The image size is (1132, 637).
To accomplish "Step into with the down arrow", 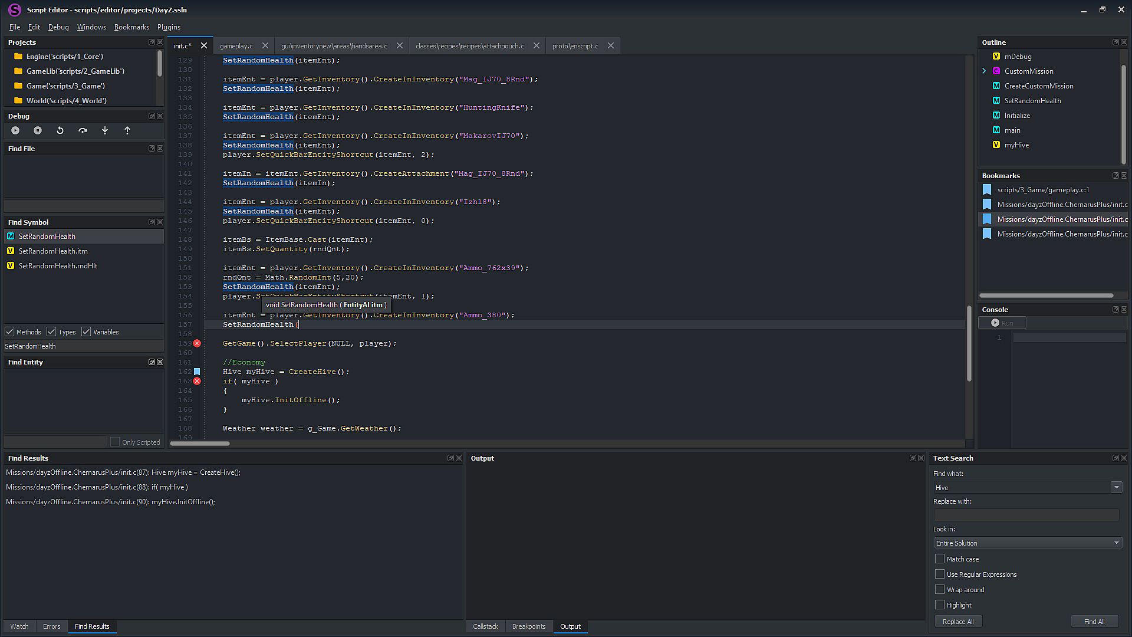I will tap(105, 130).
